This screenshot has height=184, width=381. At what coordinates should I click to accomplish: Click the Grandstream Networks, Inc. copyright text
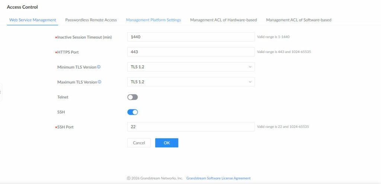[x=155, y=178]
